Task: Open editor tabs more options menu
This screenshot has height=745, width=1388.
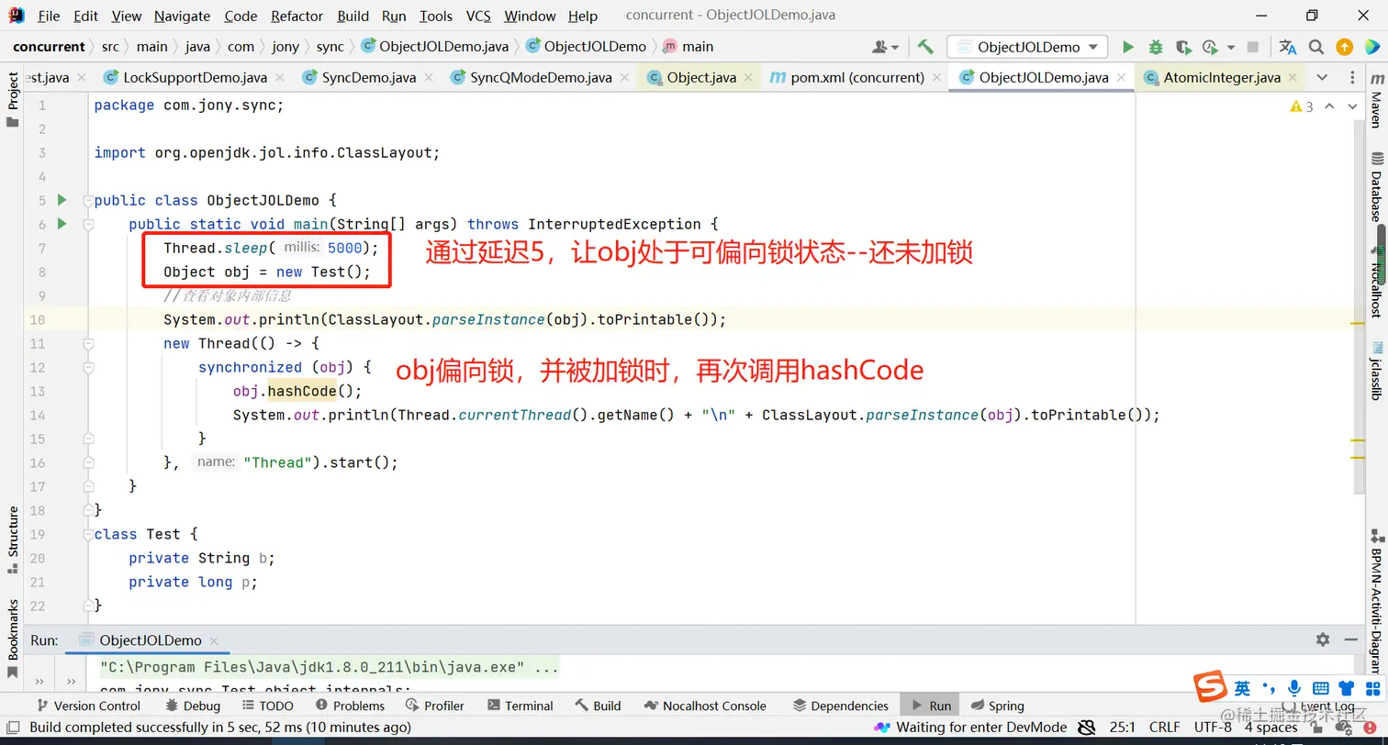Action: [1352, 77]
